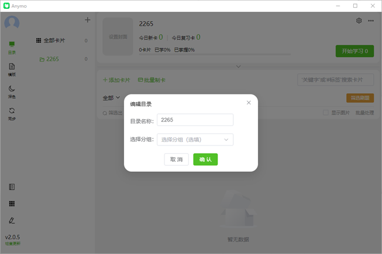Open the 目录 section in the sidebar

coord(12,47)
